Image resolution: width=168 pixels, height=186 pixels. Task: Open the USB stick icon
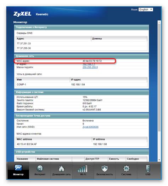pyautogui.click(x=148, y=168)
